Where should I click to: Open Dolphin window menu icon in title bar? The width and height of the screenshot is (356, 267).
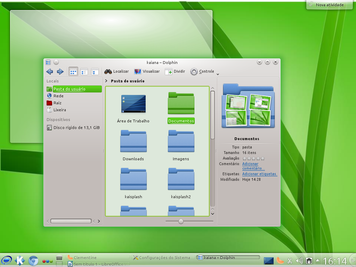48,62
